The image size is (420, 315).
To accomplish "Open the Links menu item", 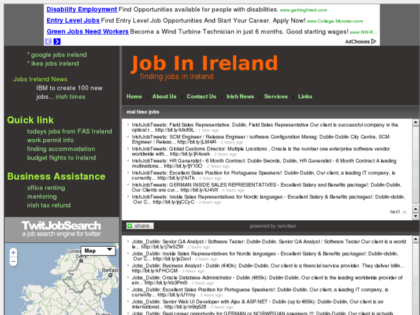I will (x=305, y=97).
